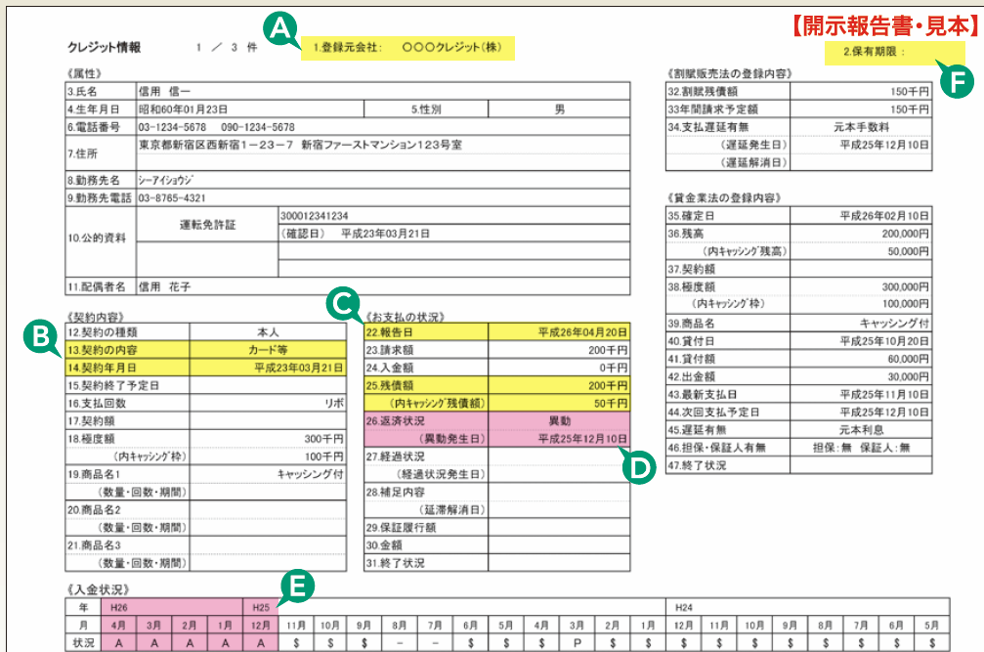Image resolution: width=984 pixels, height=652 pixels.
Task: Select the 報告日 highlighted row
Action: (496, 332)
